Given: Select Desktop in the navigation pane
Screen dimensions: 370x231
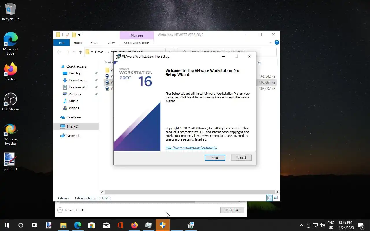Looking at the screenshot, I should (75, 73).
